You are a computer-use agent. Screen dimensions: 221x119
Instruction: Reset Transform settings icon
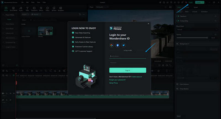pyautogui.click(x=215, y=16)
